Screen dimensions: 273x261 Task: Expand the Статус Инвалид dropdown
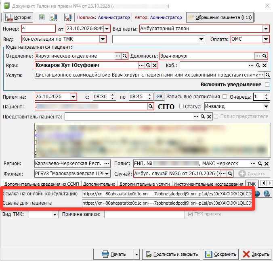tap(266, 106)
